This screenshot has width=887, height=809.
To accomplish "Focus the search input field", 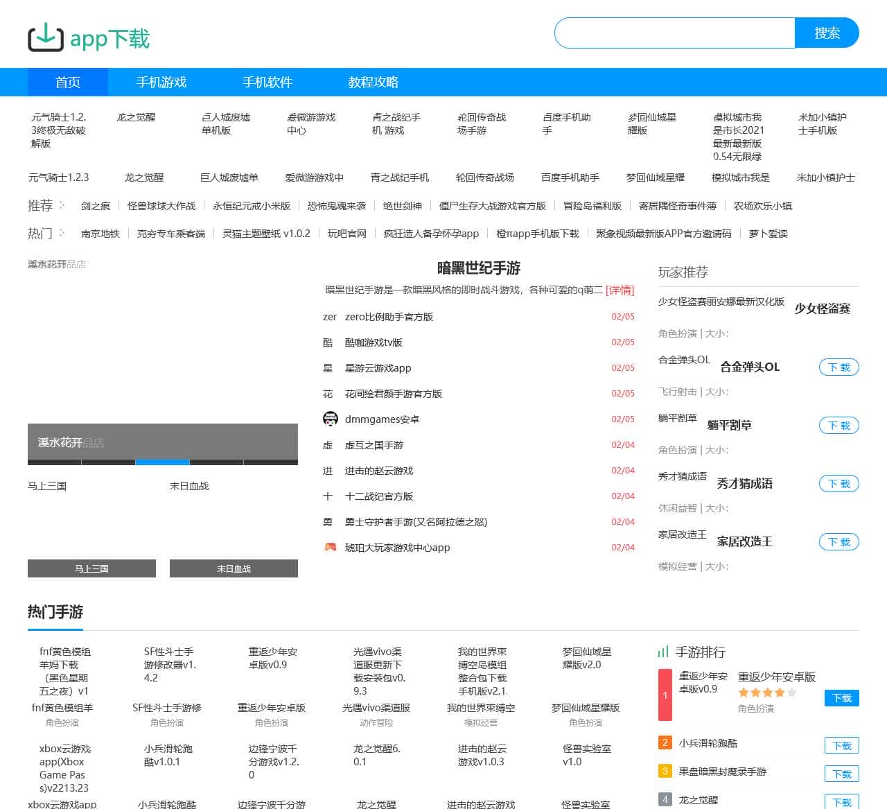I will [674, 33].
